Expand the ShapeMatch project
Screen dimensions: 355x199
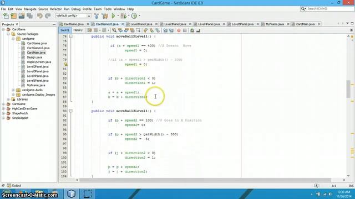3,113
